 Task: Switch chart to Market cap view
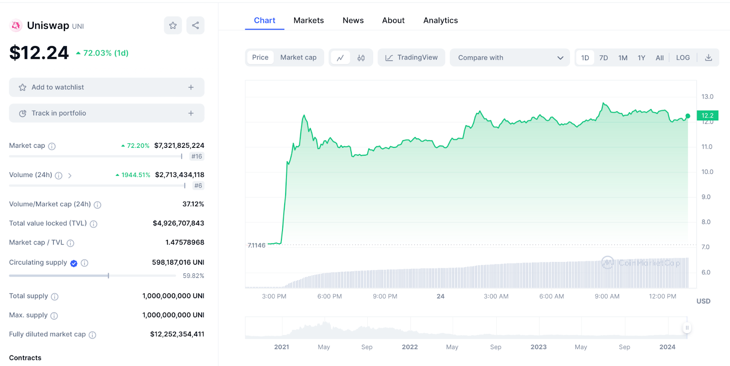pyautogui.click(x=298, y=58)
